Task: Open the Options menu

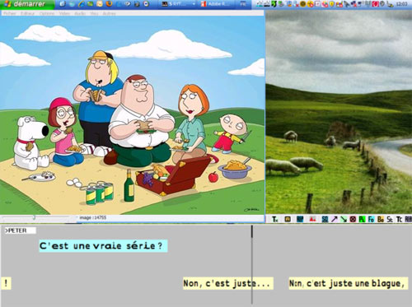Action: coord(48,13)
